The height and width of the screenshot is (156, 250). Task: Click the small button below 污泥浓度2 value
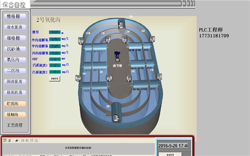click(x=55, y=79)
